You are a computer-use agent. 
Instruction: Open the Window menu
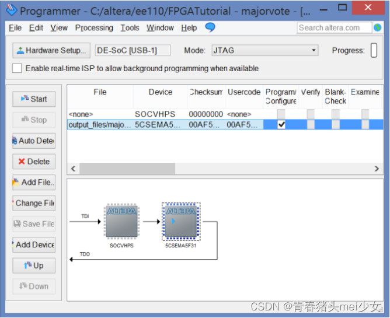[x=160, y=28]
